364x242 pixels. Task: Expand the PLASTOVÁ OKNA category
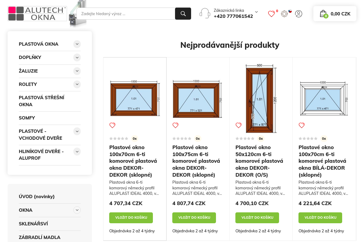click(77, 44)
